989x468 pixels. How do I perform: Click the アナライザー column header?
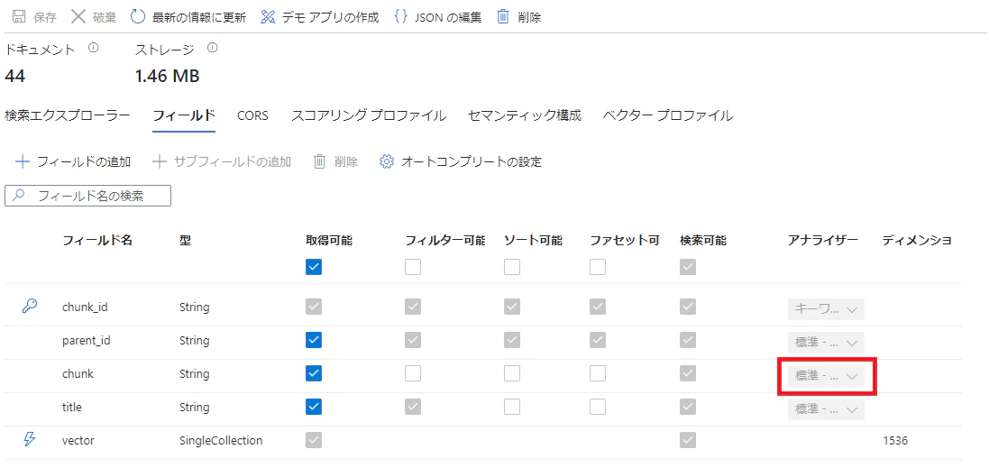tap(823, 240)
